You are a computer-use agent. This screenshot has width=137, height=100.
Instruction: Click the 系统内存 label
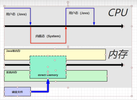[12, 72]
